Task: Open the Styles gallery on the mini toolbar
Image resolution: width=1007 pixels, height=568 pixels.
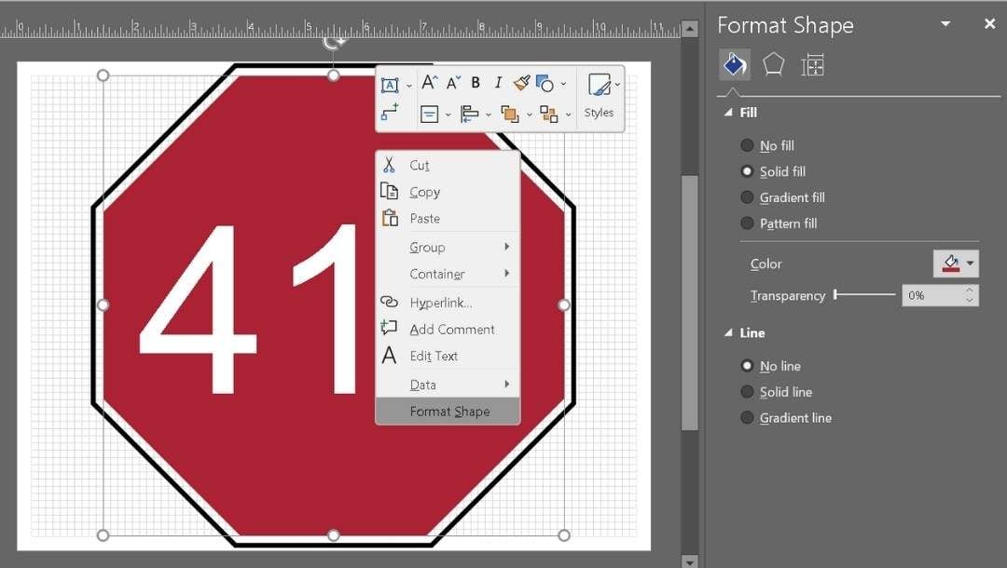Action: pos(600,98)
